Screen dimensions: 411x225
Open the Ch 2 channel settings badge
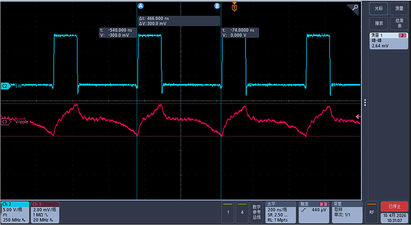(x=15, y=212)
